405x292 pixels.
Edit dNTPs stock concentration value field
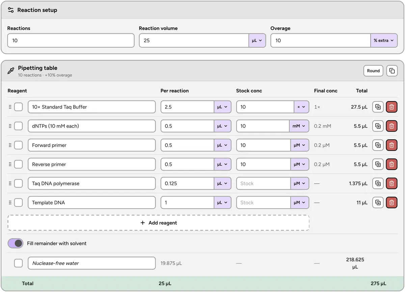click(x=263, y=126)
